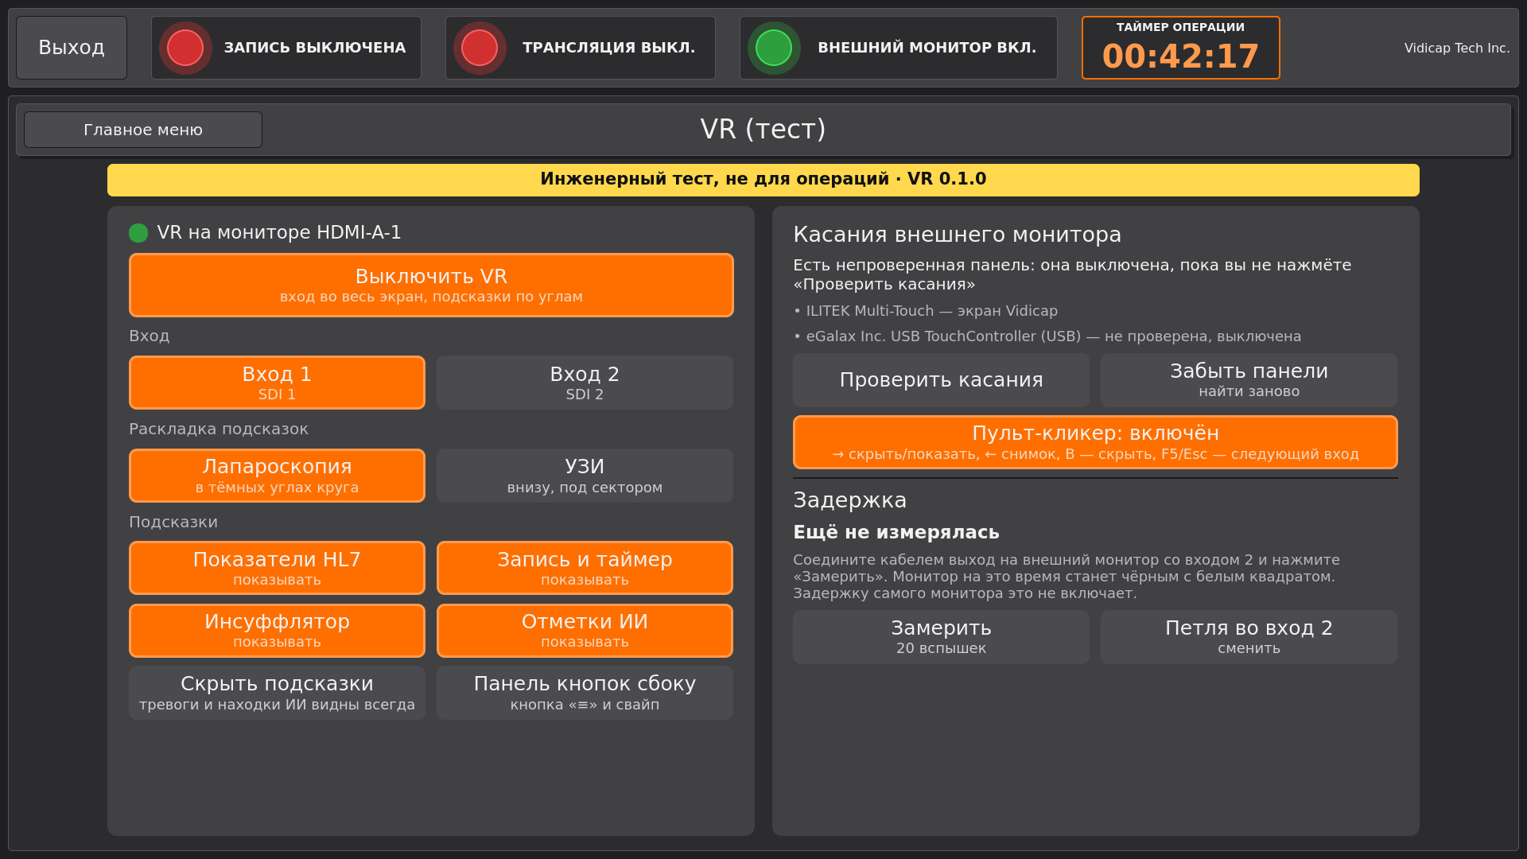
Task: Toggle Пульт-кликер: включён
Action: [x=1095, y=442]
